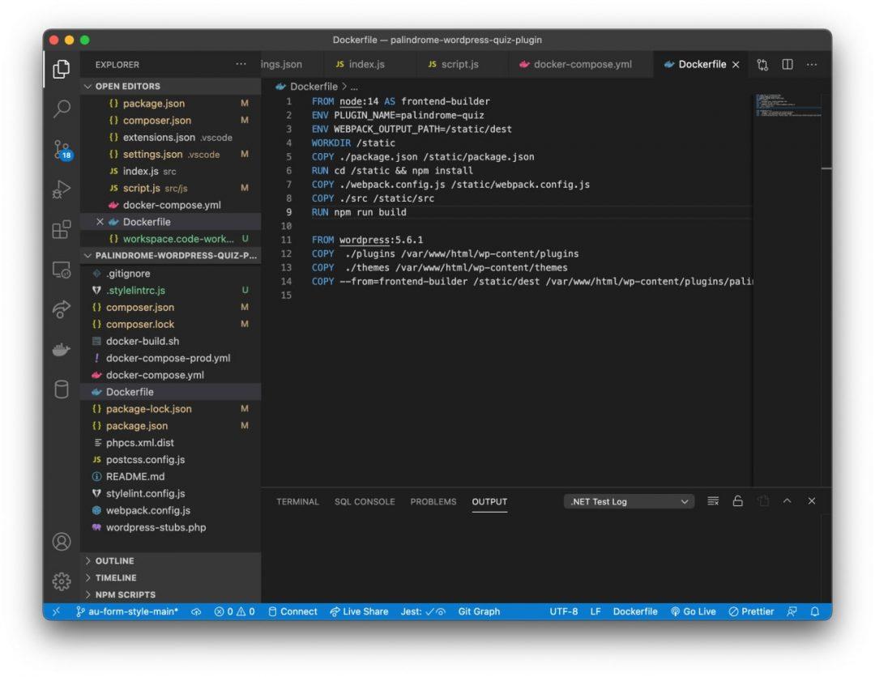This screenshot has width=875, height=677.
Task: Click the notifications bell in status bar
Action: [815, 611]
